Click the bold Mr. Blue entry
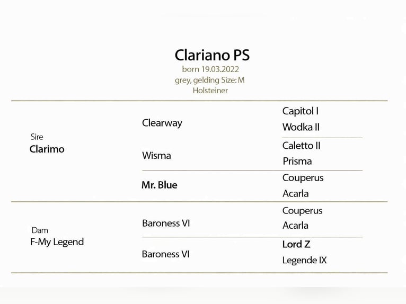 [160, 185]
